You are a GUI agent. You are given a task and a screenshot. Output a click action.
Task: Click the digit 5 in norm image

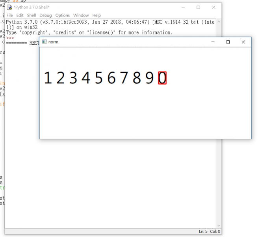[99, 78]
